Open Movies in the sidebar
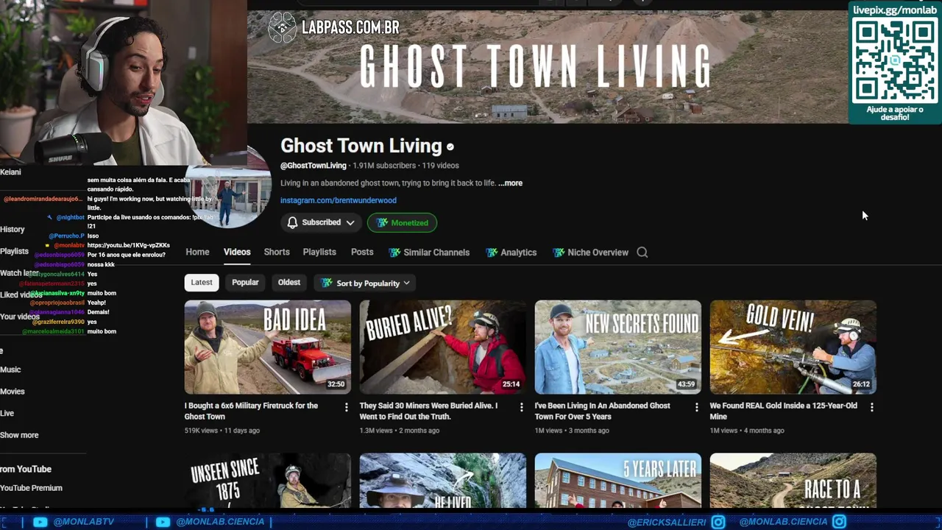The height and width of the screenshot is (530, 942). [x=13, y=392]
